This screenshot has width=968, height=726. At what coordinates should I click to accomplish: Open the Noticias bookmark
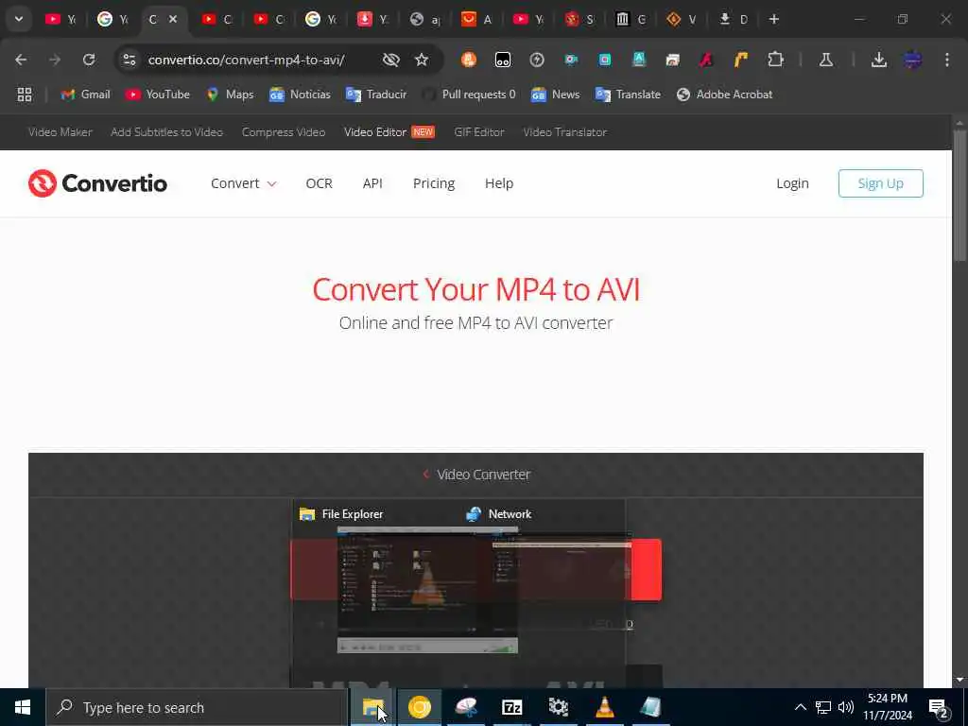coord(300,95)
